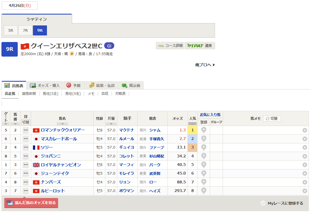Click 切替 button under 印 header
The height and width of the screenshot is (212, 310).
tap(26, 122)
